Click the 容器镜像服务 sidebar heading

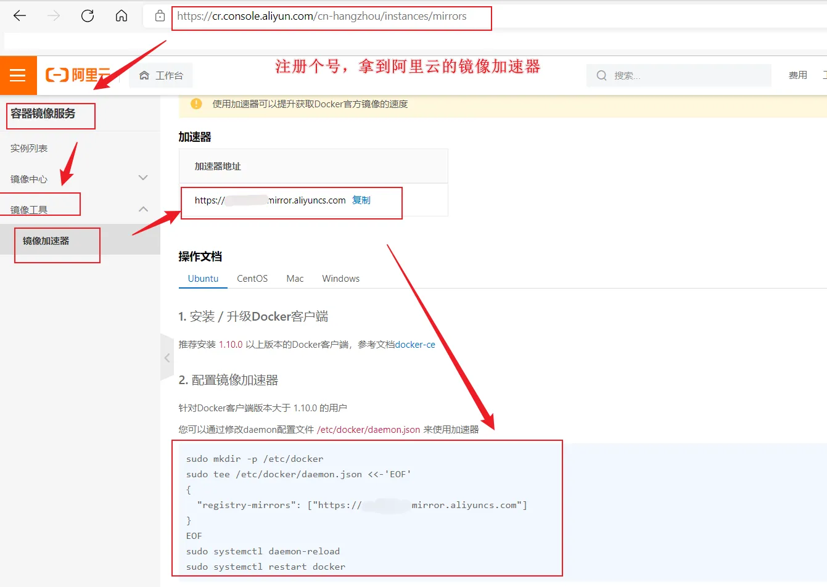pyautogui.click(x=43, y=113)
